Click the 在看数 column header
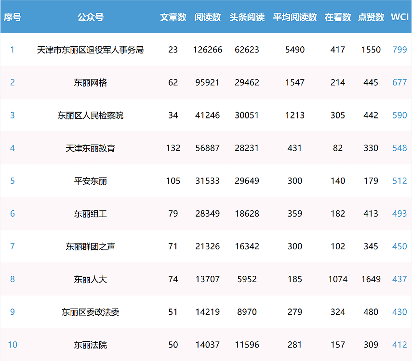This screenshot has width=412, height=361. coord(338,17)
